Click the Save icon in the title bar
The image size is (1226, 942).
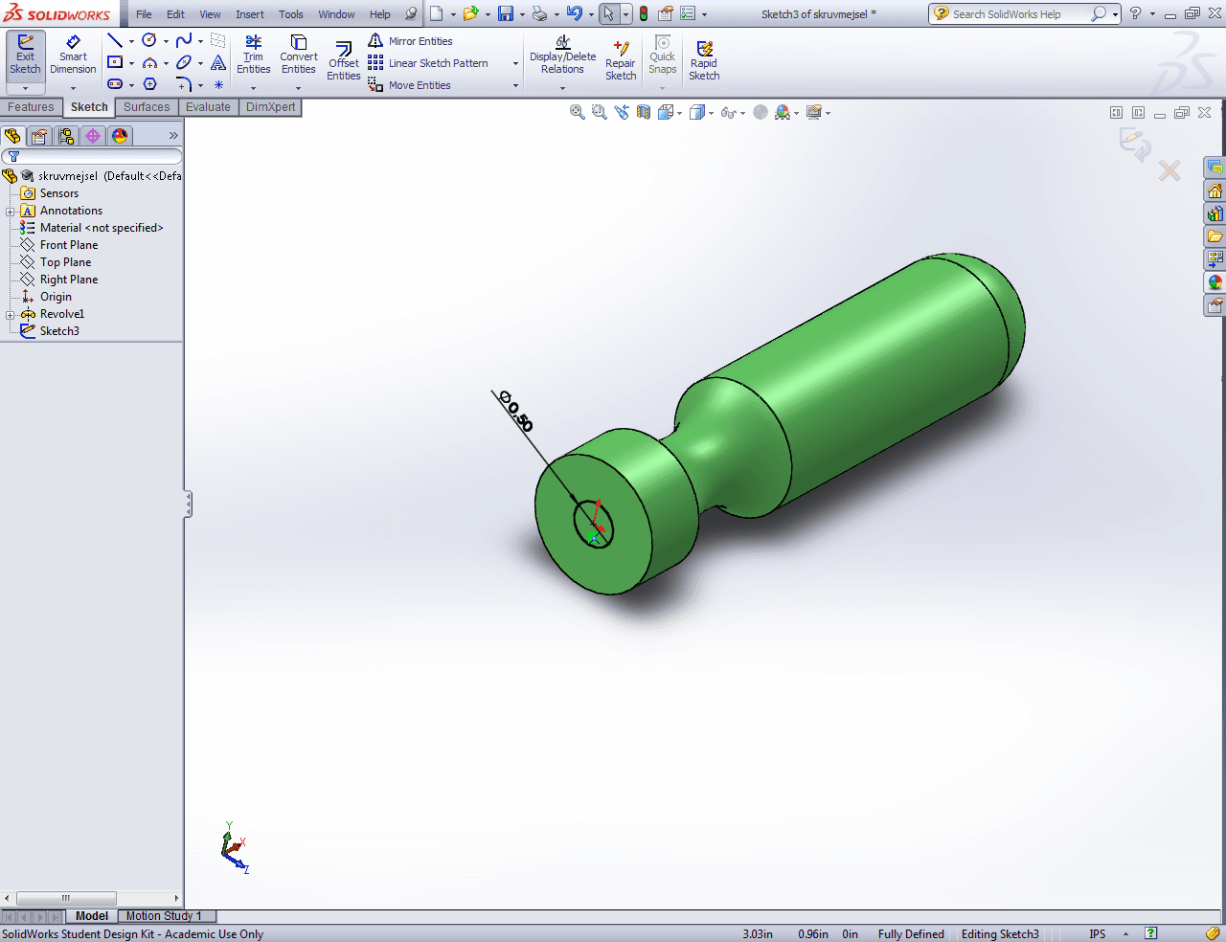(506, 13)
